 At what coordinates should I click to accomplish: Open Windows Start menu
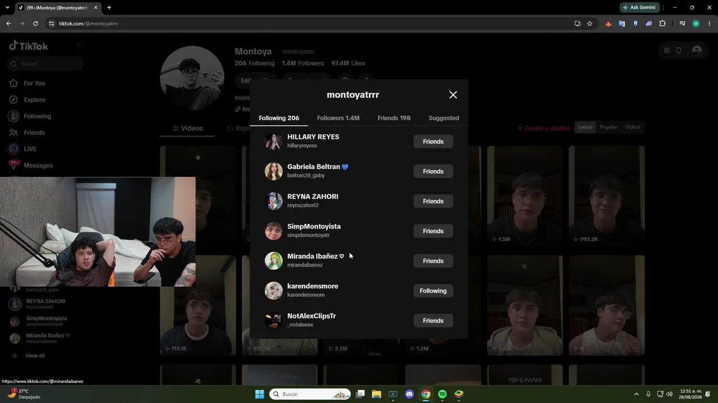coord(260,394)
